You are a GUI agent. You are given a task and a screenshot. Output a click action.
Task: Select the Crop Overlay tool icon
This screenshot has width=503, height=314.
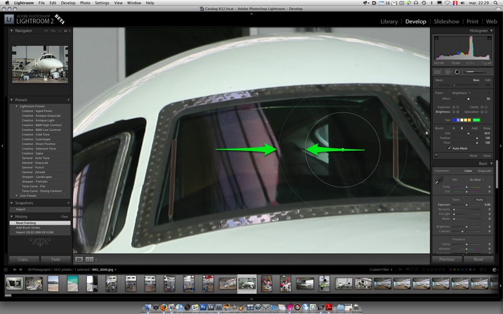click(437, 72)
